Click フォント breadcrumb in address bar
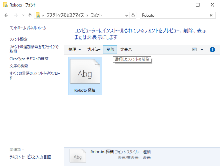 96,15
